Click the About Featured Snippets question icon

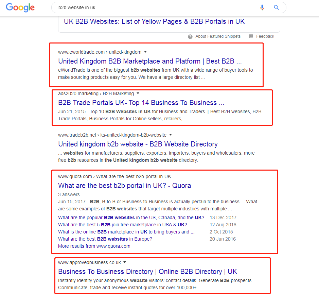point(190,37)
